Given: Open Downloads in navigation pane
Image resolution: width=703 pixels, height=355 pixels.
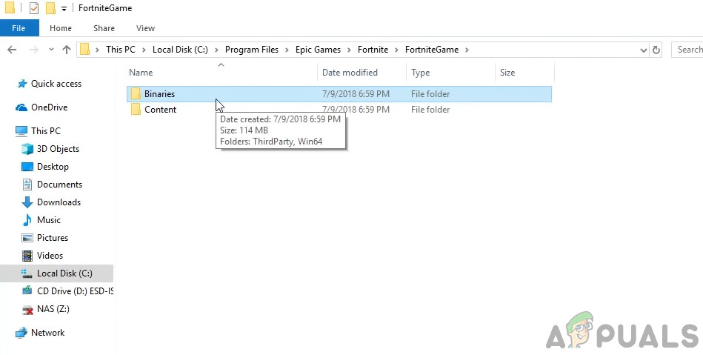Looking at the screenshot, I should pos(59,202).
